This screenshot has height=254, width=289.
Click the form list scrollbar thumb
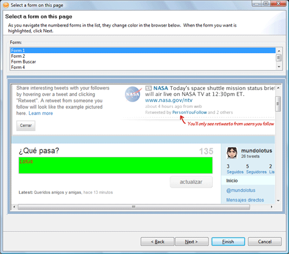[279, 58]
